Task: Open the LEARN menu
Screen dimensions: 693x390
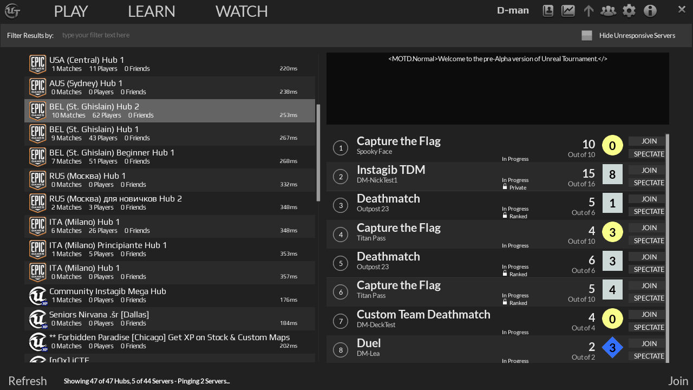Action: tap(152, 11)
